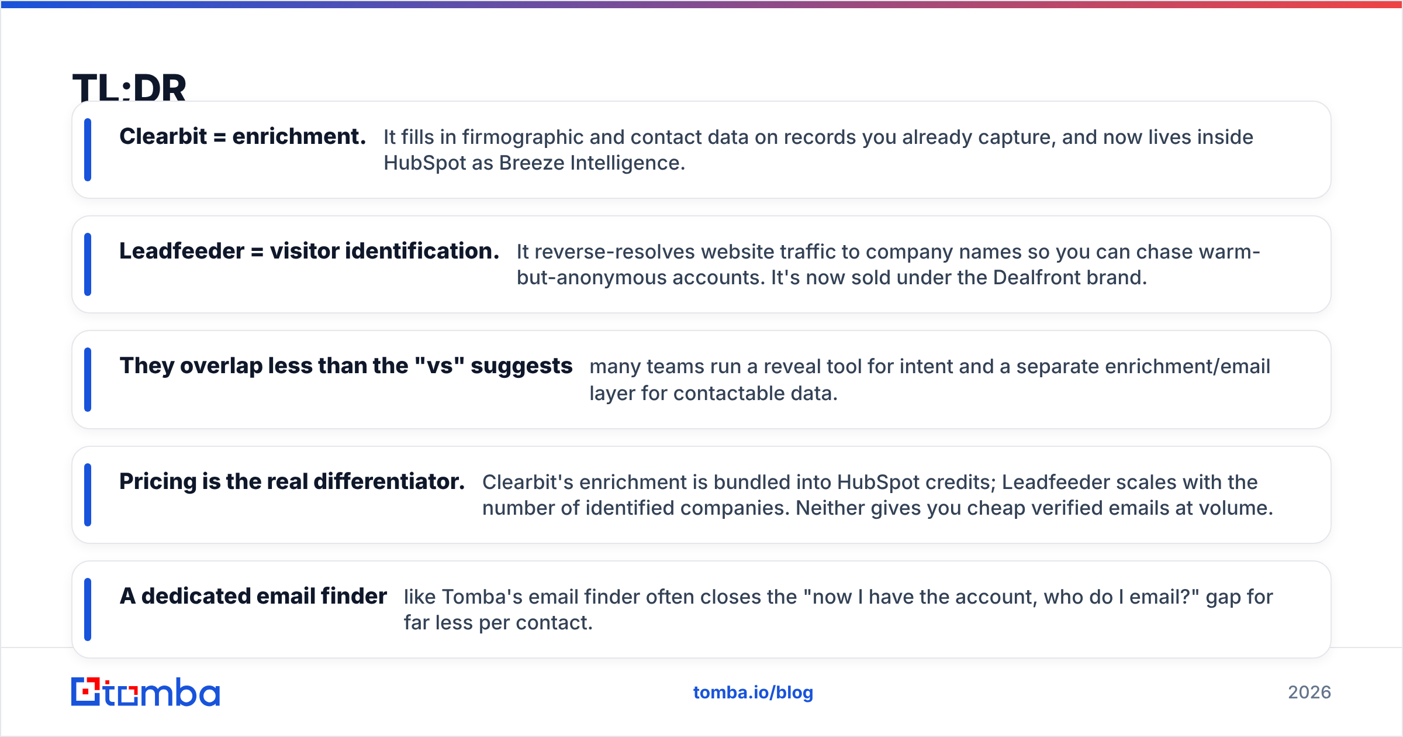Click the blue bar beside Leadfeeder card
Image resolution: width=1403 pixels, height=737 pixels.
coord(88,264)
